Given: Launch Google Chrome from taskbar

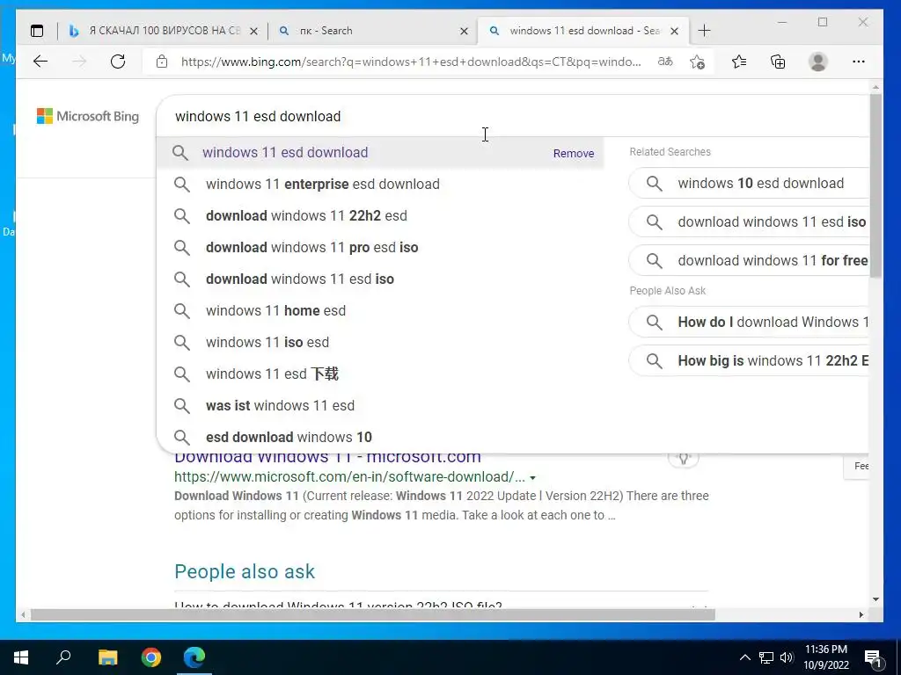Looking at the screenshot, I should coord(151,657).
